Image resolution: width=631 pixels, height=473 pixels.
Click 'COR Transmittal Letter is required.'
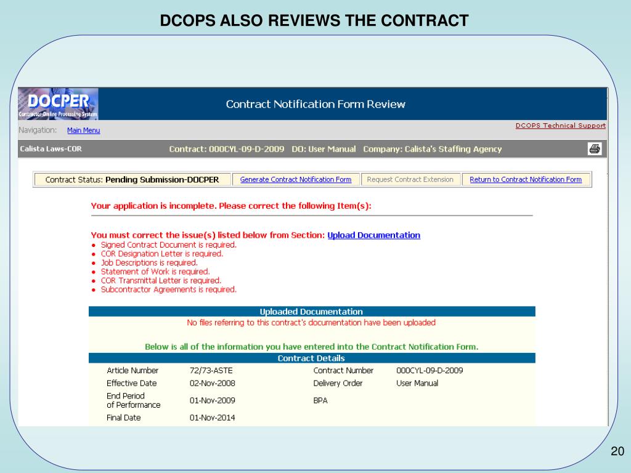(161, 280)
